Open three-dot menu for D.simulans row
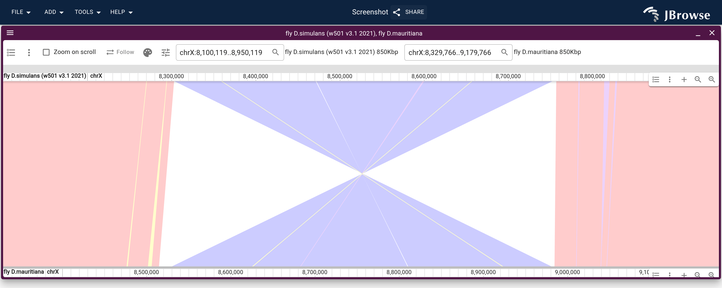This screenshot has height=288, width=722. pos(670,80)
